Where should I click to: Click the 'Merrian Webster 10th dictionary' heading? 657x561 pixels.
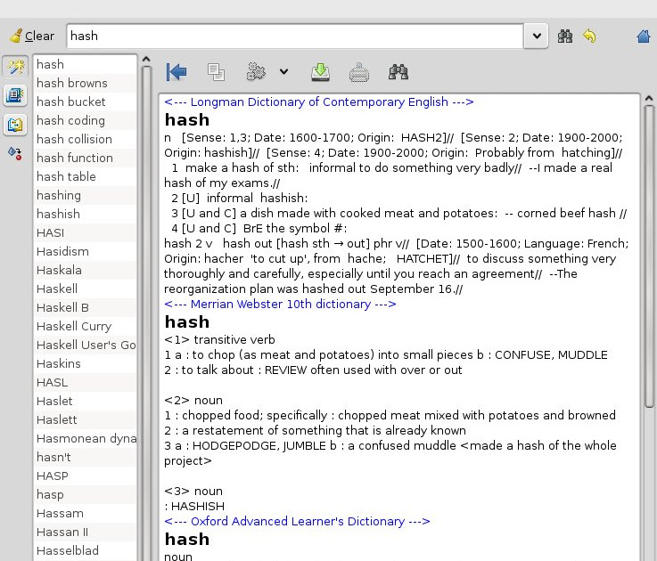pos(280,305)
